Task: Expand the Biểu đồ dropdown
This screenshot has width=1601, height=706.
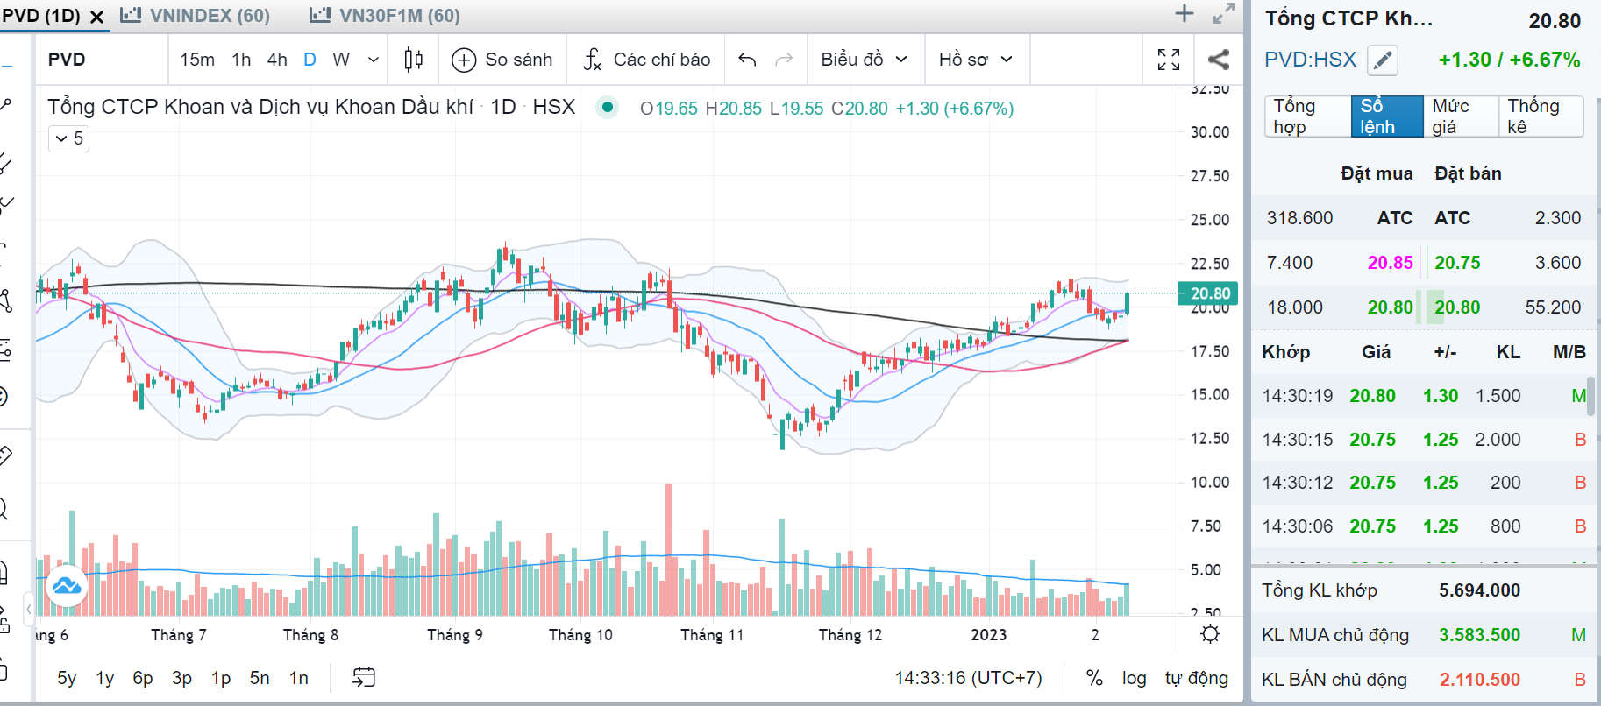Action: pos(864,60)
